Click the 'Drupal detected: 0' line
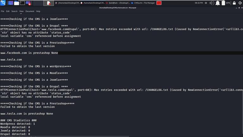The height and width of the screenshot is (137, 243). (x=15, y=134)
